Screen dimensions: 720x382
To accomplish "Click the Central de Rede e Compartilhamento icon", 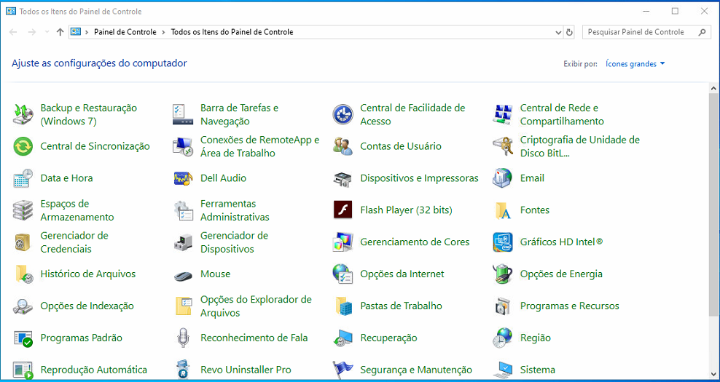I will (502, 115).
